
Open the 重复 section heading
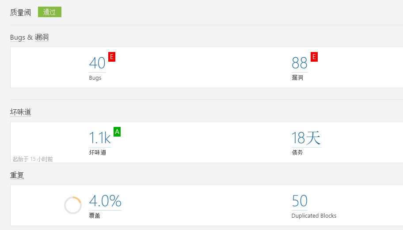17,175
